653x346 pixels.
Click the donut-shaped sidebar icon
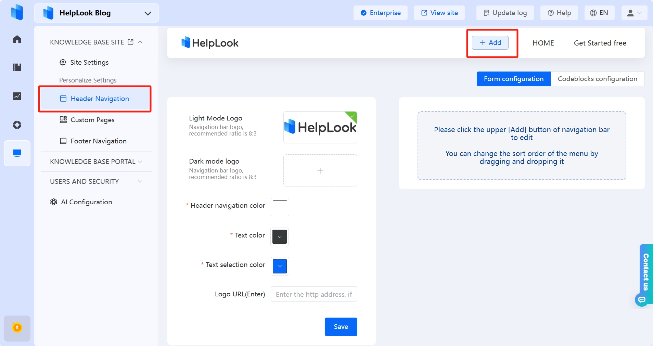(17, 125)
